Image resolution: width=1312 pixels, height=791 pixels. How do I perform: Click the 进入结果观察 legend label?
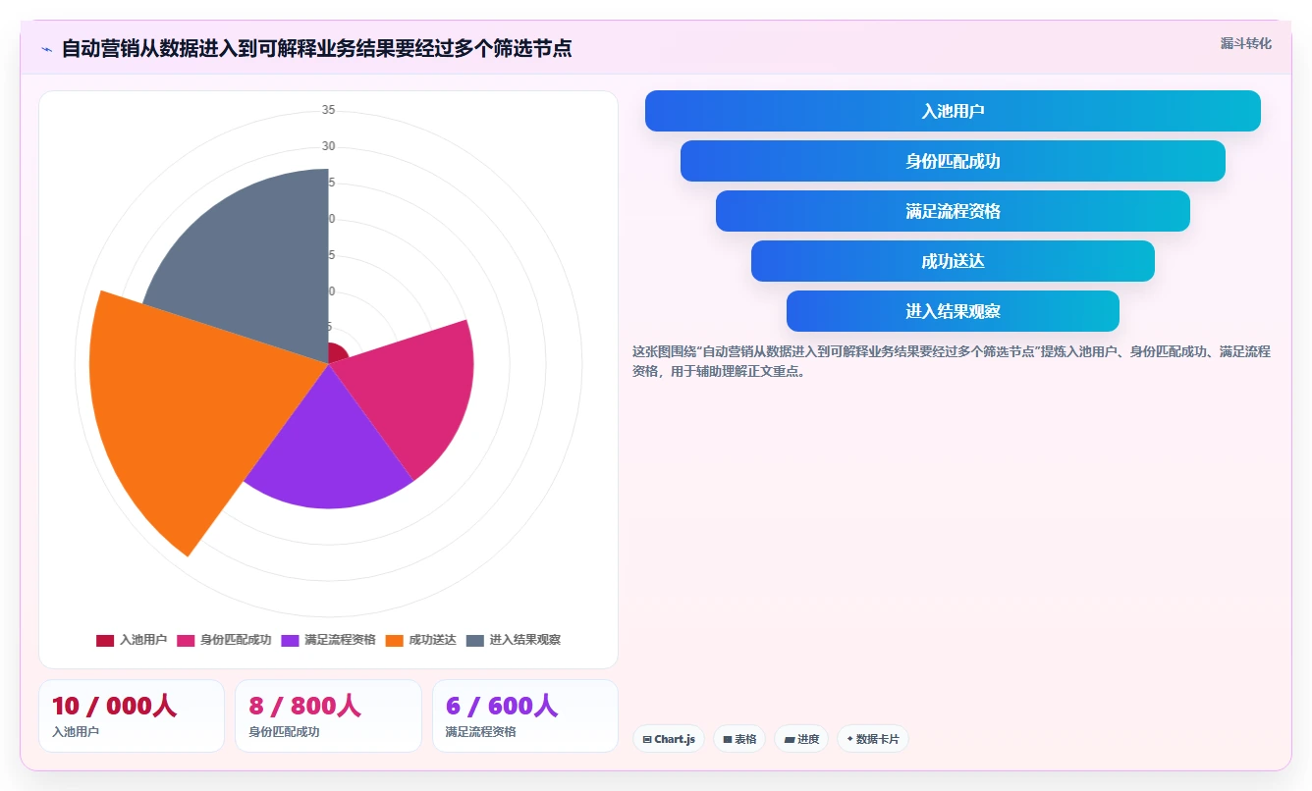click(525, 640)
